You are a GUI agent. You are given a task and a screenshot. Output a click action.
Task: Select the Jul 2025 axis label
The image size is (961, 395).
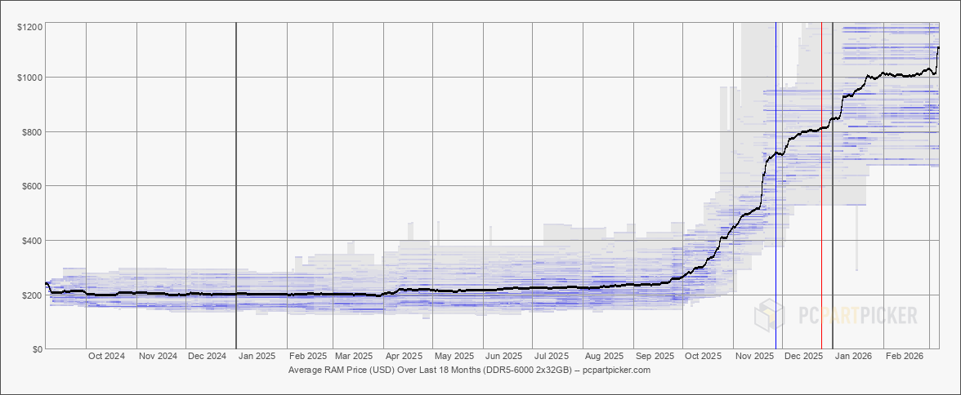click(552, 356)
